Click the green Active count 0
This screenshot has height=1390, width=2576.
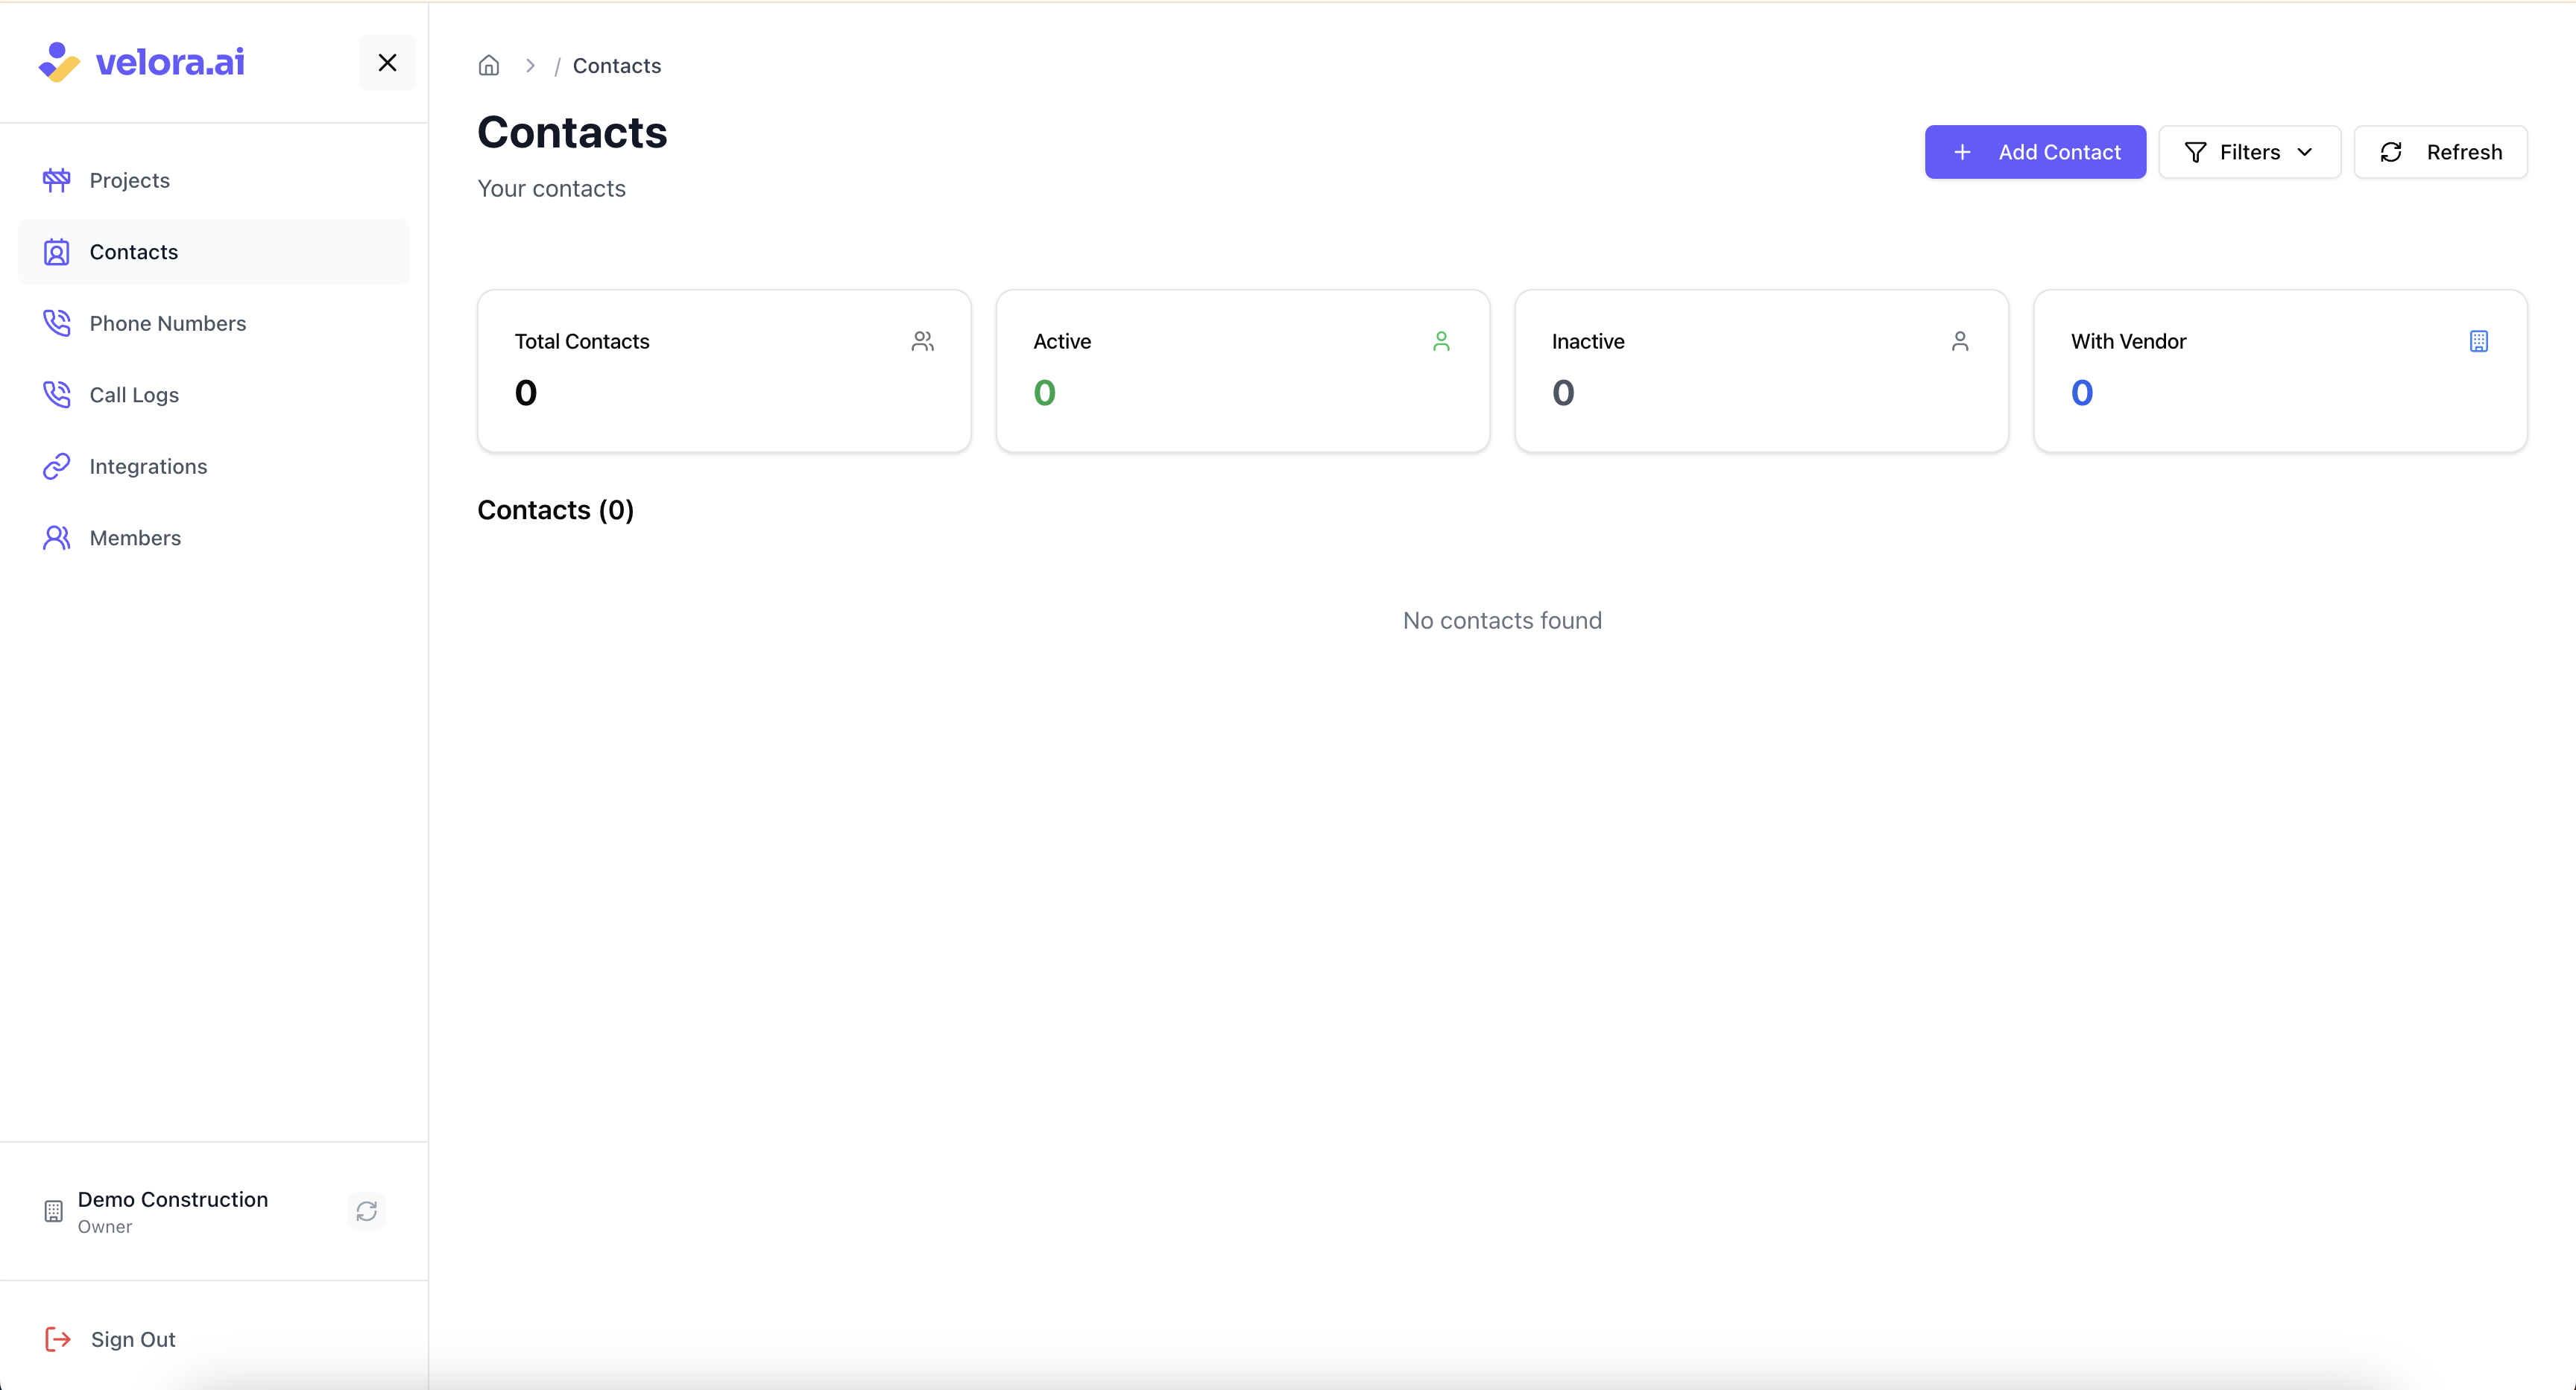pos(1045,393)
